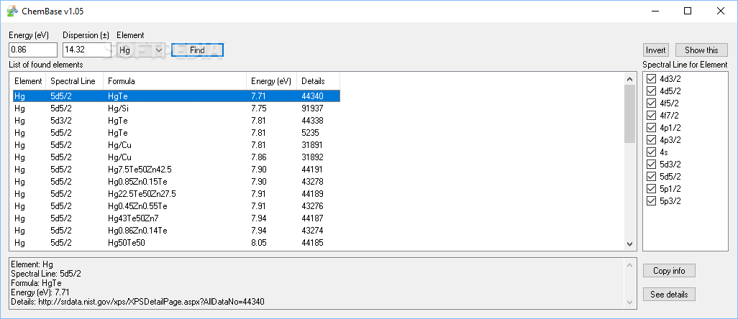Screen dimensions: 738x319
Task: Click the See details button
Action: pyautogui.click(x=669, y=295)
